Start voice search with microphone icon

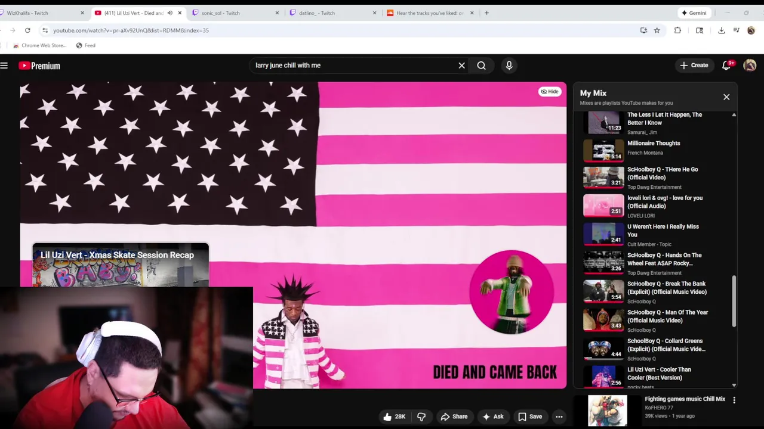509,66
